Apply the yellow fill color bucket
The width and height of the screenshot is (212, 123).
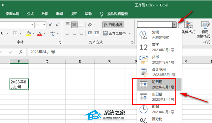coord(29,33)
